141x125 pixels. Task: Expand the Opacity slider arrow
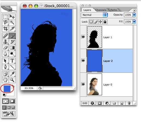point(134,15)
